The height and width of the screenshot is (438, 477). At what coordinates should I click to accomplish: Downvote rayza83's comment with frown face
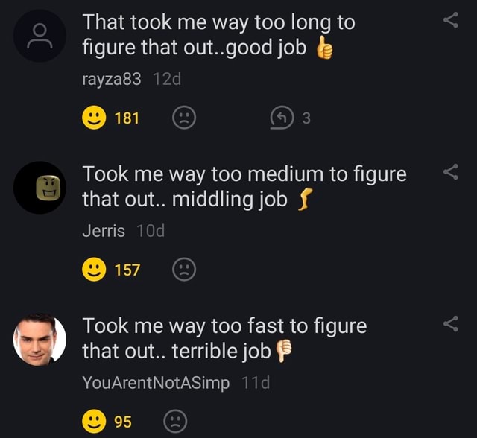point(184,117)
